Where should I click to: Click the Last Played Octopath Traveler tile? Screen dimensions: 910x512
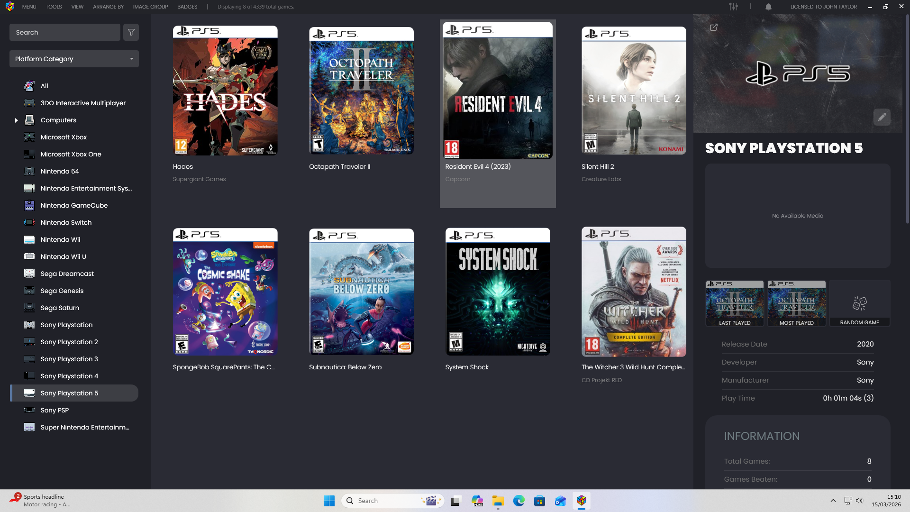[735, 303]
